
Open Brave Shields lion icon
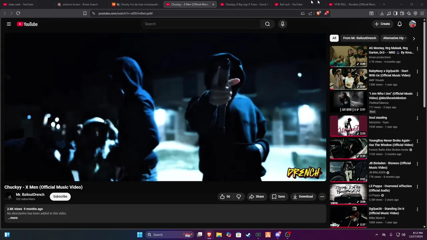(x=319, y=13)
